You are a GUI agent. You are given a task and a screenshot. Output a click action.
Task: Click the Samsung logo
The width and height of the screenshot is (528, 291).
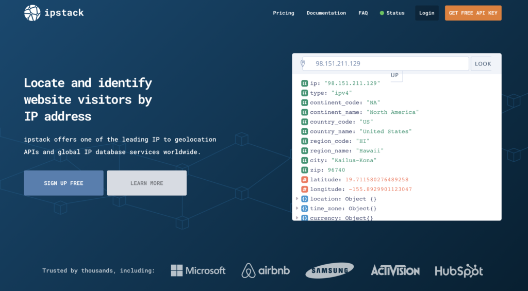point(329,270)
